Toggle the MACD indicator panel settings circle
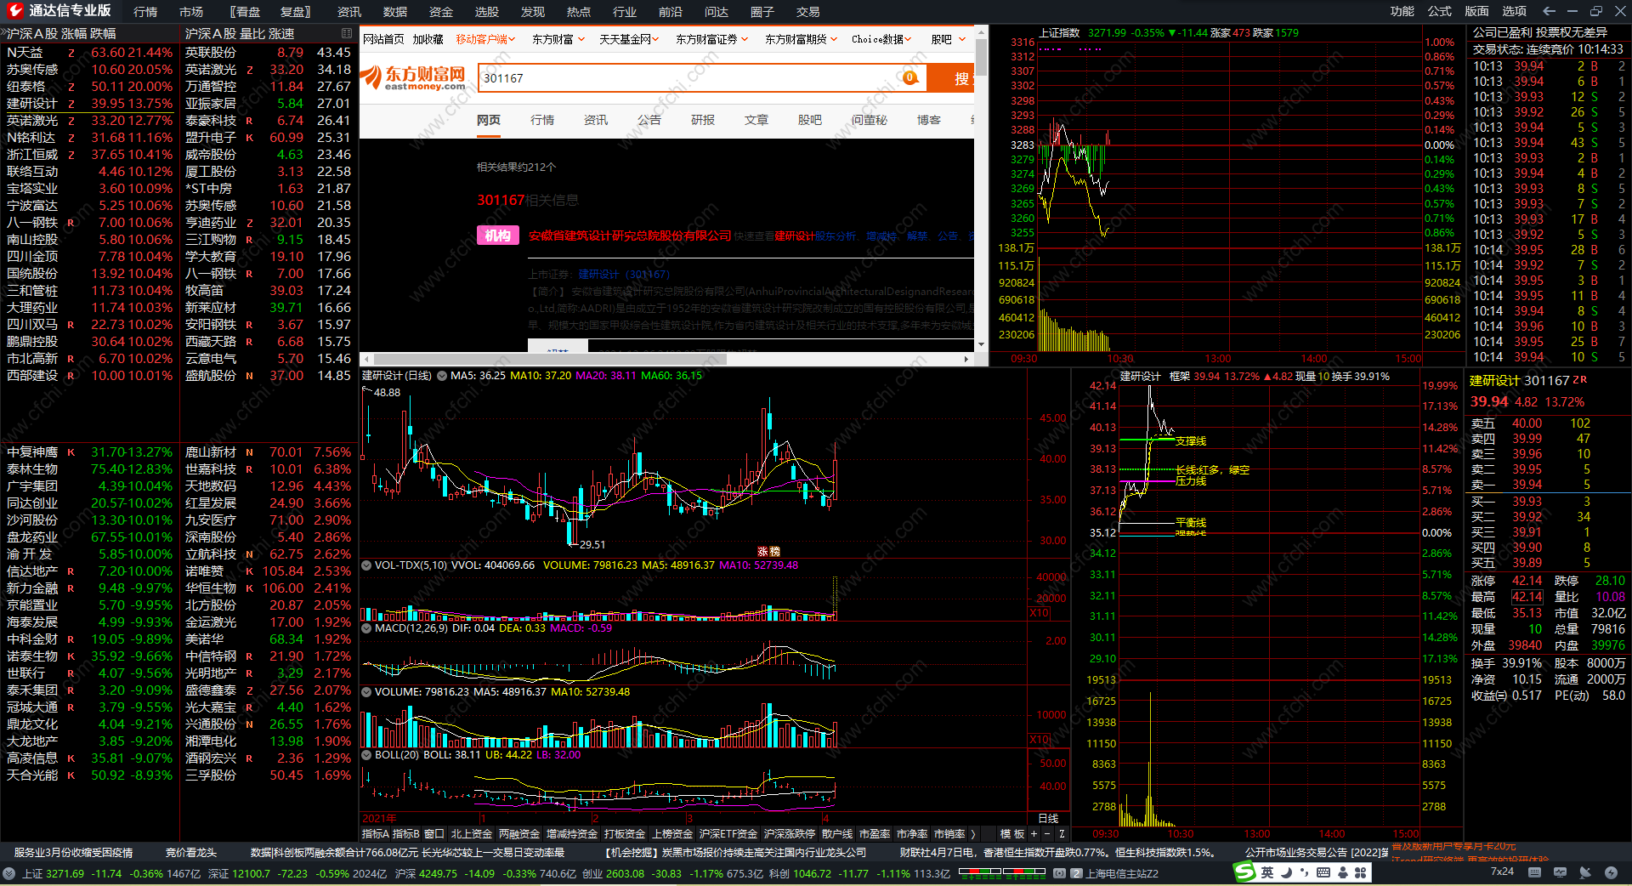The width and height of the screenshot is (1632, 886). tap(366, 628)
